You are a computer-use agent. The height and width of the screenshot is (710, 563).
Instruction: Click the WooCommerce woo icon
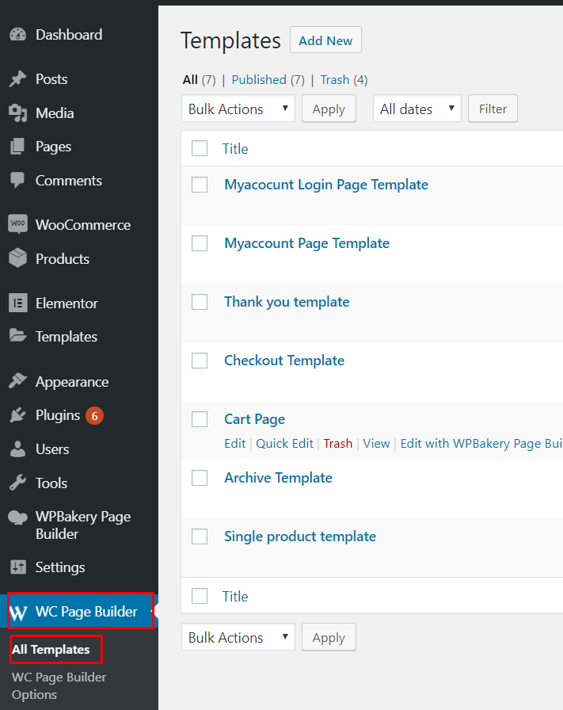coord(18,224)
